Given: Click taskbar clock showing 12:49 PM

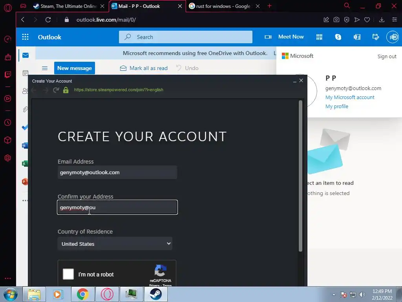Looking at the screenshot, I should coord(382,295).
